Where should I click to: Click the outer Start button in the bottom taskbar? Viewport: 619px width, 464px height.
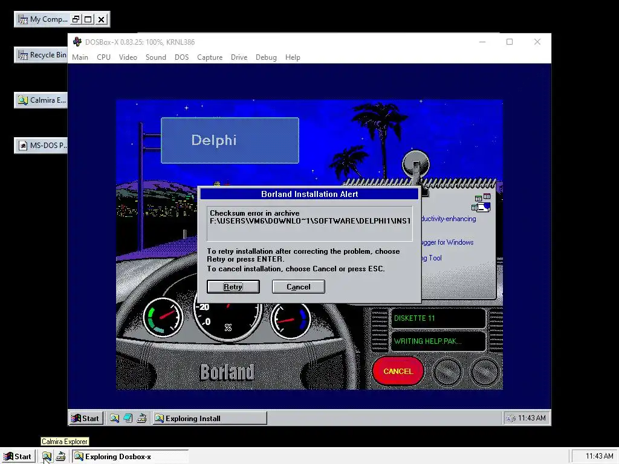pyautogui.click(x=18, y=457)
